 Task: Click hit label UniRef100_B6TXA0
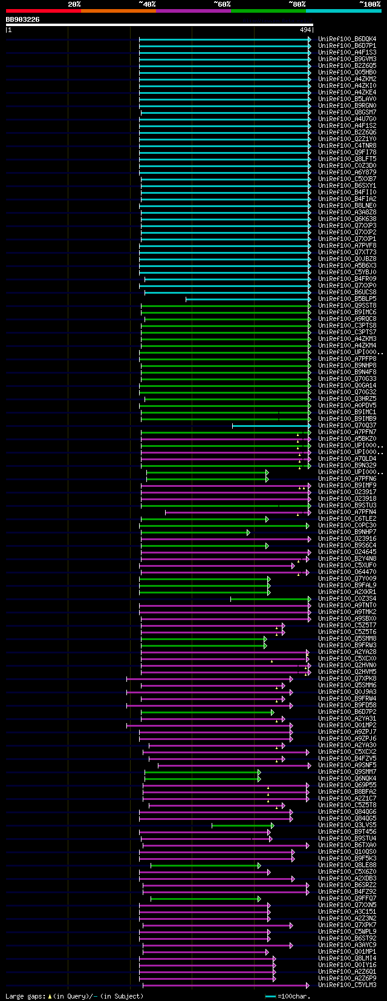pos(347,845)
